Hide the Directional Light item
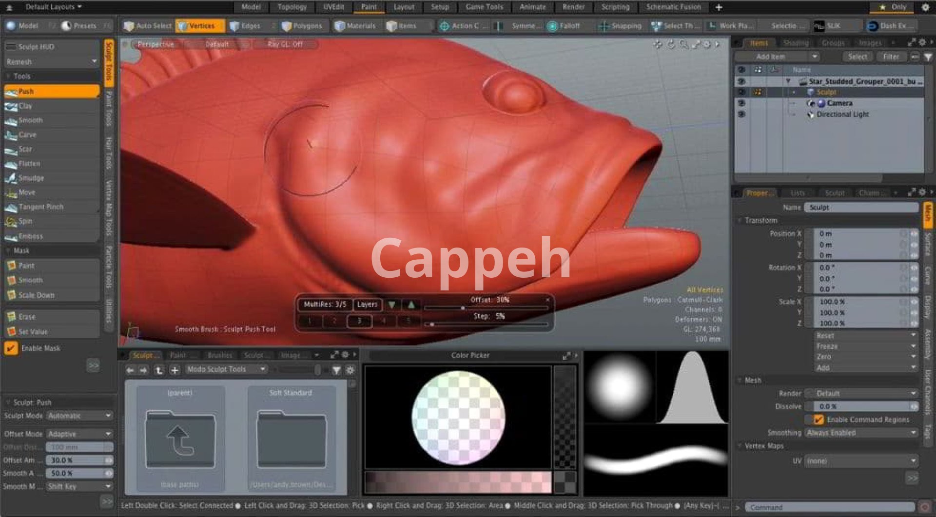 (x=741, y=115)
